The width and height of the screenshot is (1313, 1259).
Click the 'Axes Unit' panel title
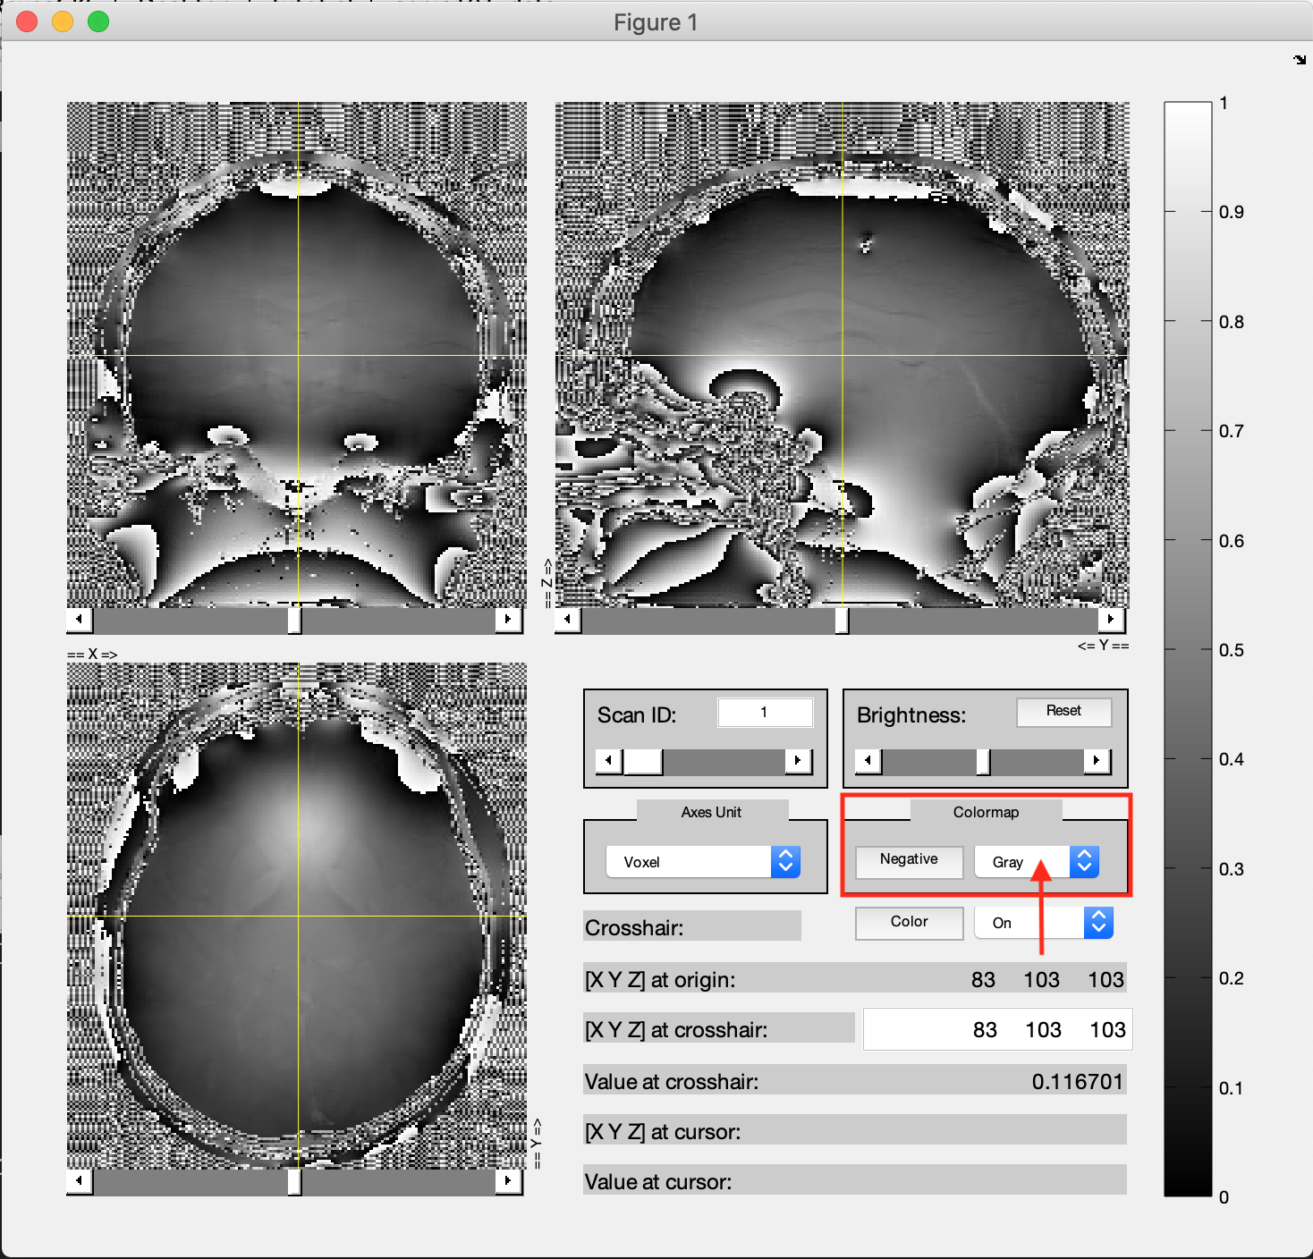(711, 812)
